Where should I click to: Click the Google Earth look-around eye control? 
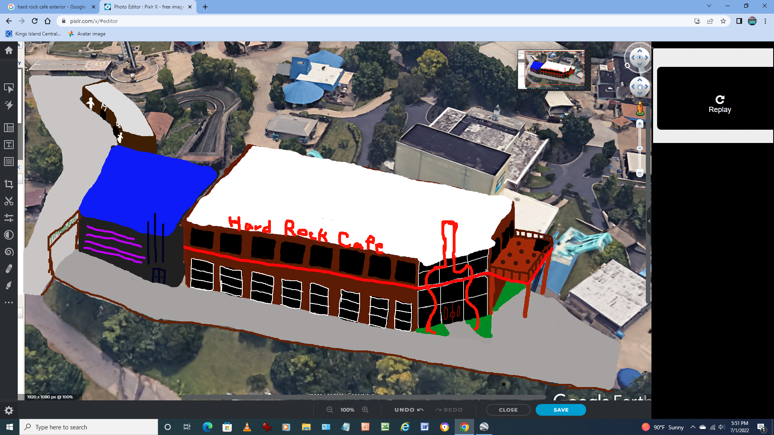(x=640, y=58)
